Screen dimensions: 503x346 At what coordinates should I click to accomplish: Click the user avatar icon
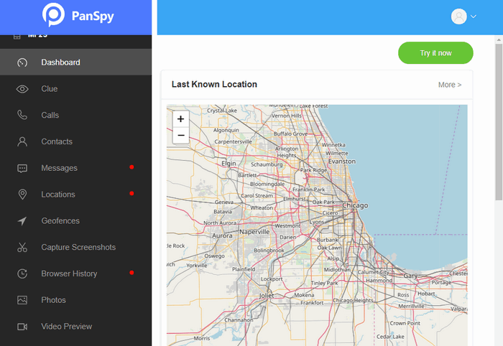click(x=458, y=17)
